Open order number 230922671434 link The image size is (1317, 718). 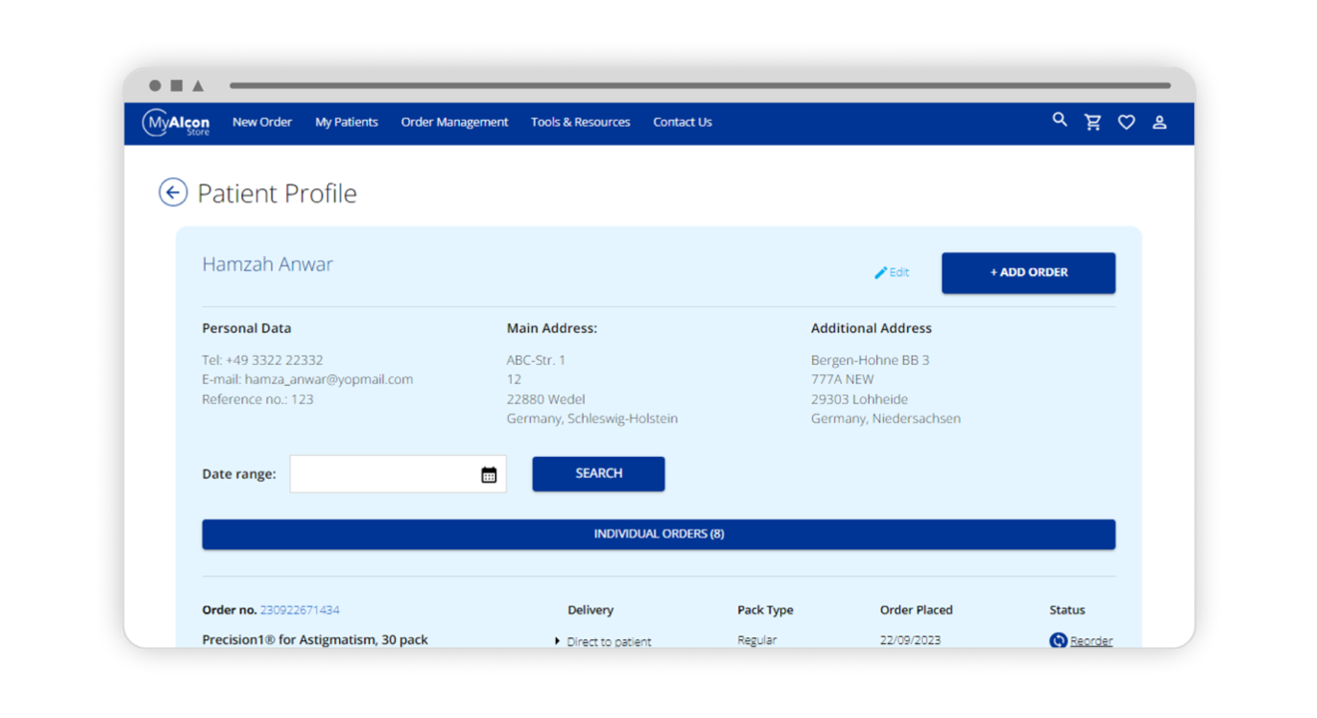point(299,610)
